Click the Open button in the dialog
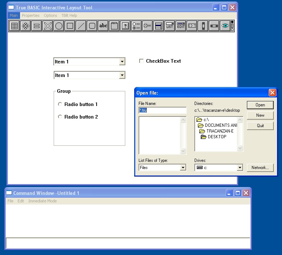 tap(260, 105)
